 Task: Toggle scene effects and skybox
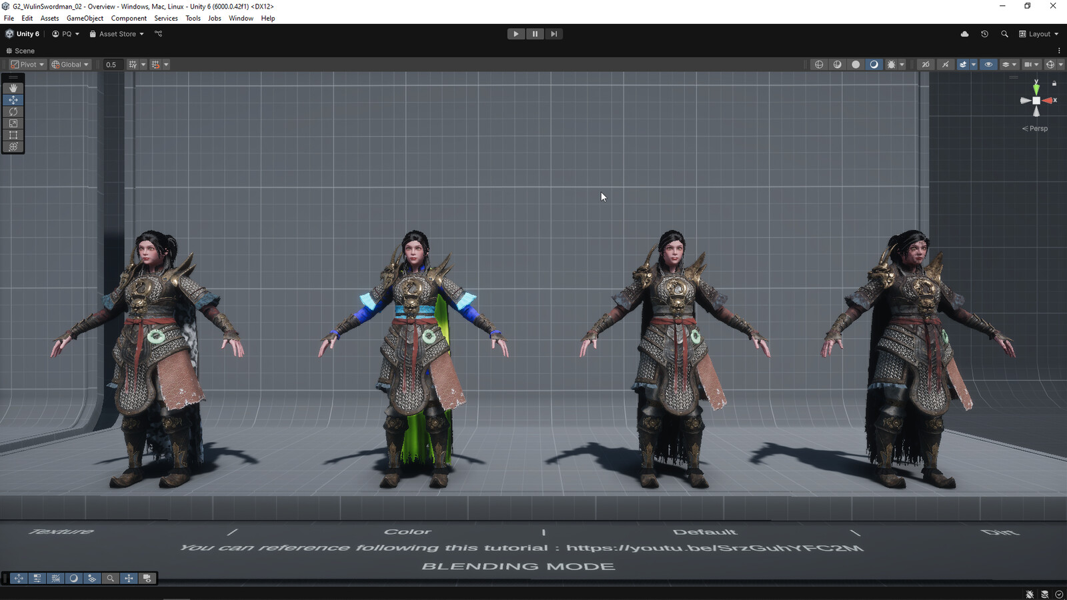(x=963, y=65)
